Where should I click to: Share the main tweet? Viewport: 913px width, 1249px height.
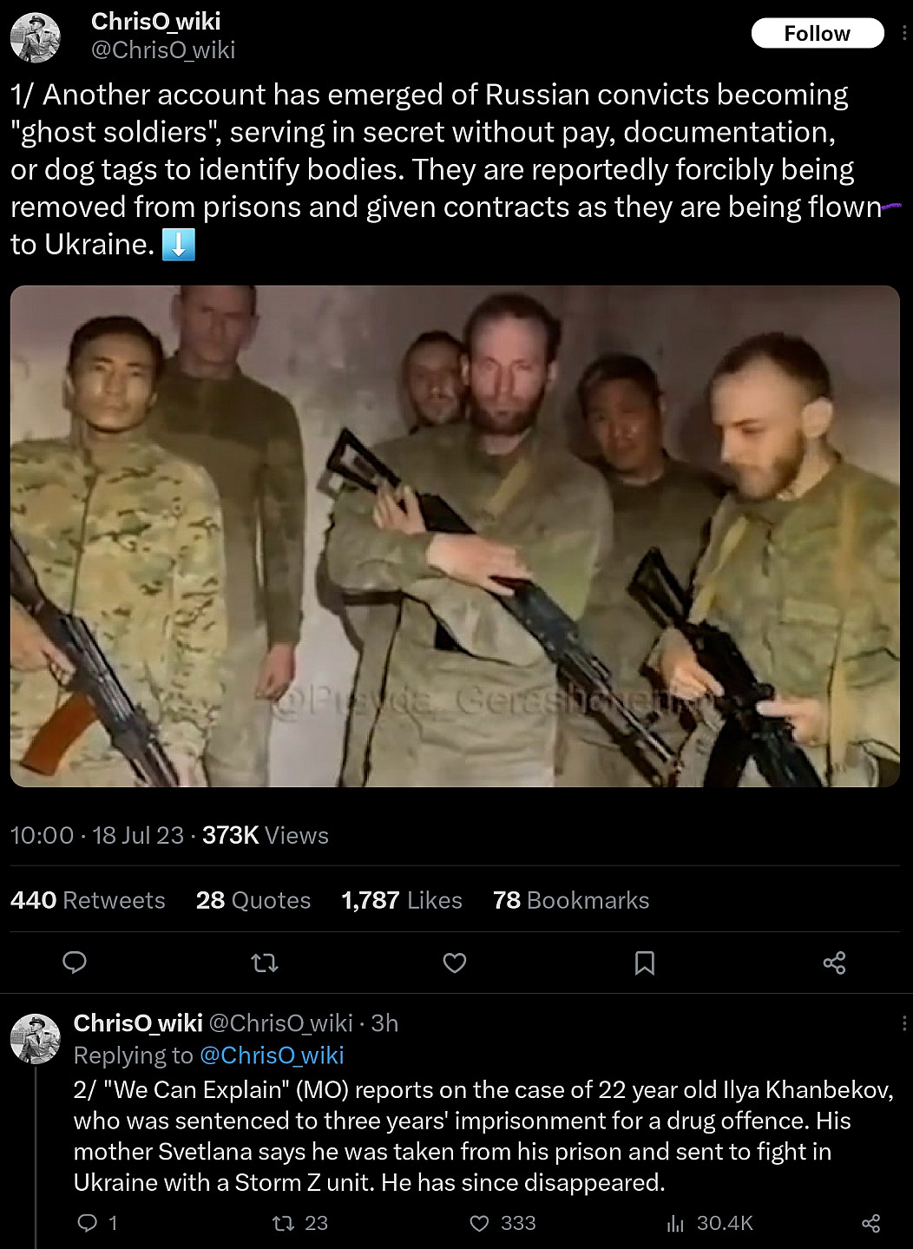pyautogui.click(x=834, y=963)
